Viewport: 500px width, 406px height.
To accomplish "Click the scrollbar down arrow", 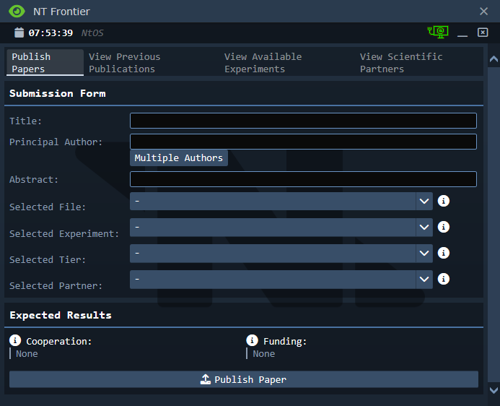I will click(x=494, y=390).
